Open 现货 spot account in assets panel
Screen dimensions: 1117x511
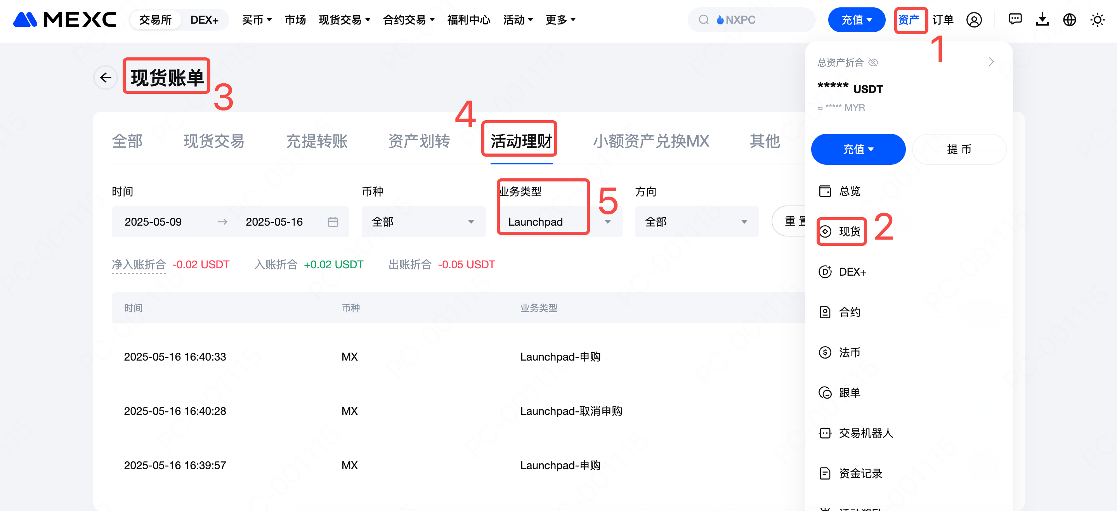(x=839, y=231)
